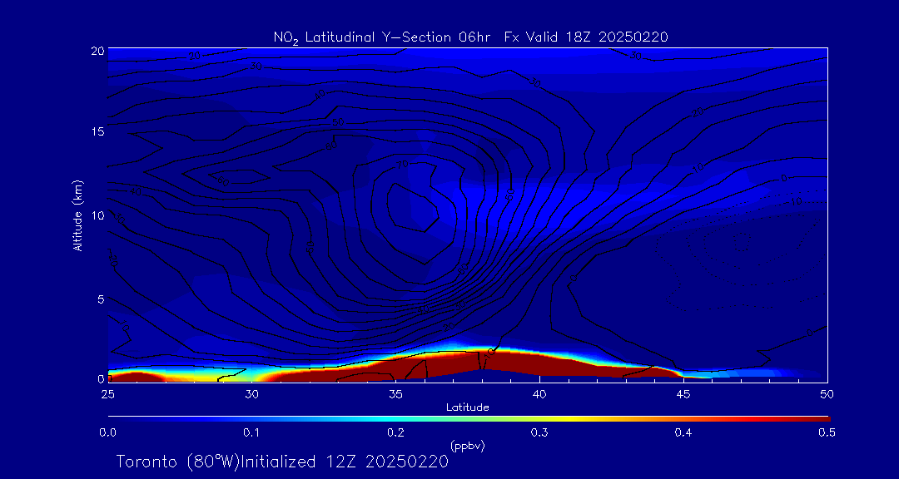Click latitude axis tick label 40
This screenshot has width=899, height=479.
point(539,394)
